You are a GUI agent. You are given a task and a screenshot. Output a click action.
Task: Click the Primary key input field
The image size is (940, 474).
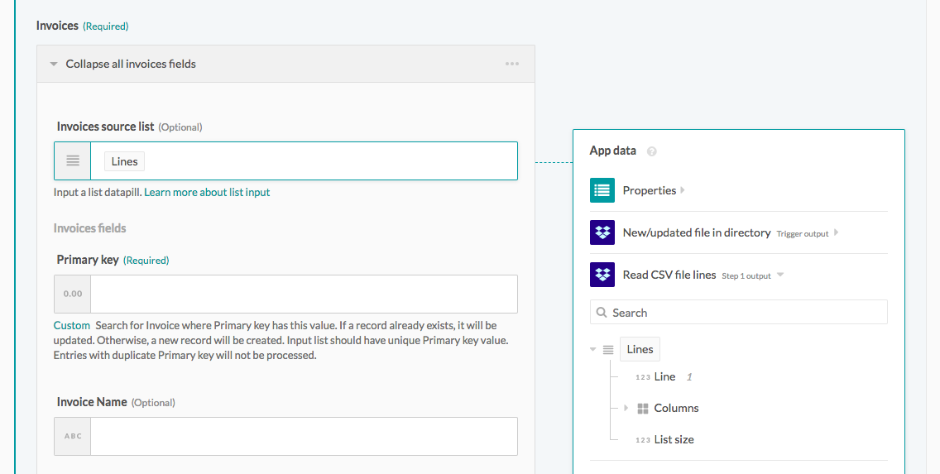click(x=303, y=294)
